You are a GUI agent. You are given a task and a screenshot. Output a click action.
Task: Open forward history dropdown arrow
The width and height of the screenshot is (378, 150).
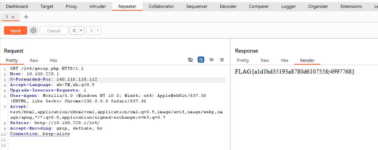coord(98,30)
